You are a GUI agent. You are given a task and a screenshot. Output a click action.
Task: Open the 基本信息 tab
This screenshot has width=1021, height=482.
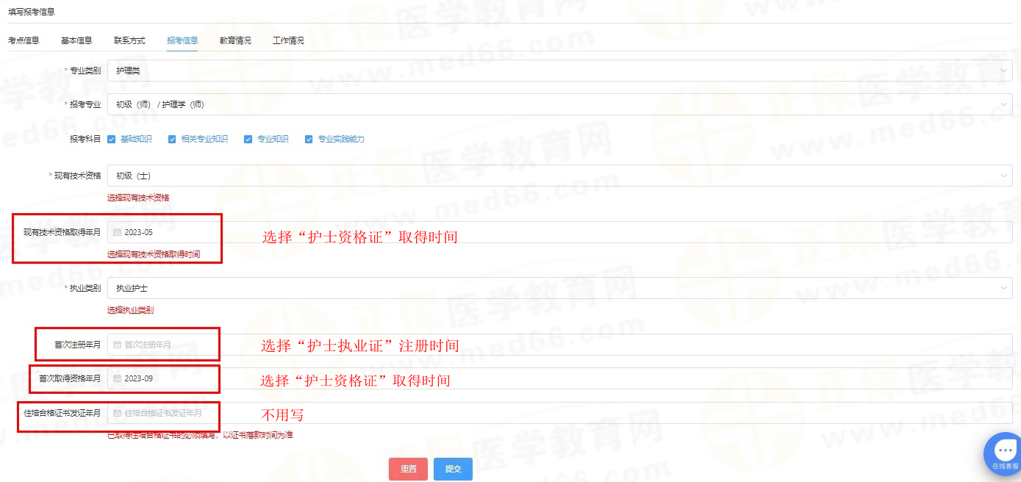tap(76, 40)
